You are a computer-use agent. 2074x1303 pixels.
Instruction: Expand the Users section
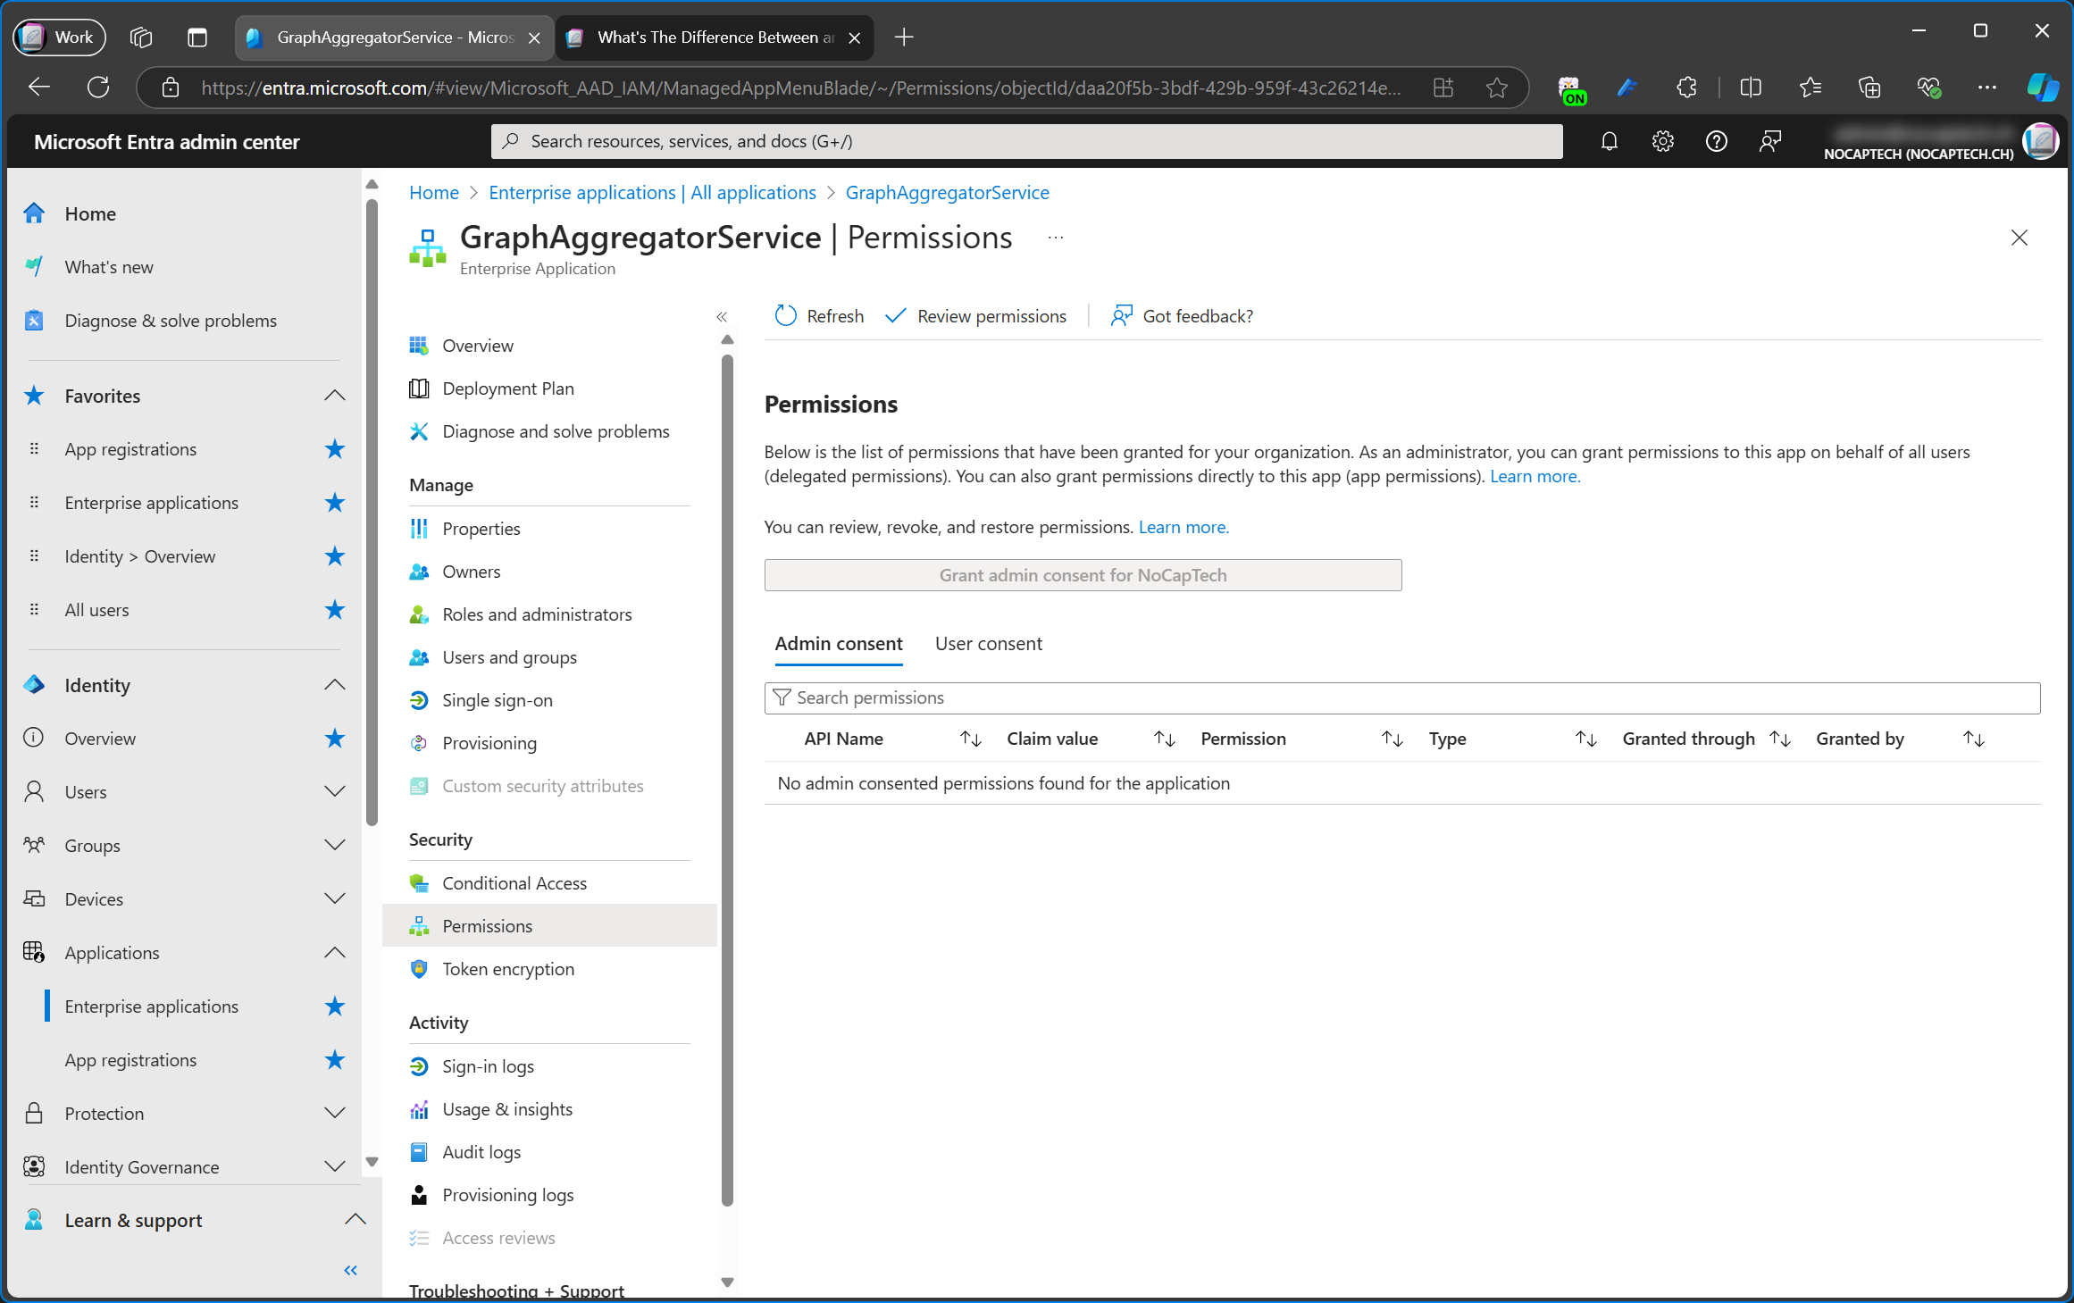click(x=334, y=792)
